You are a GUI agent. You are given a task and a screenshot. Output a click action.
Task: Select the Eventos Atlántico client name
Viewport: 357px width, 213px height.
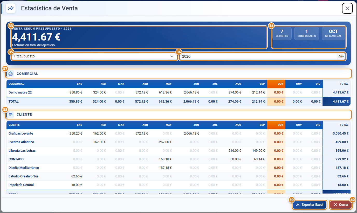tap(21, 142)
